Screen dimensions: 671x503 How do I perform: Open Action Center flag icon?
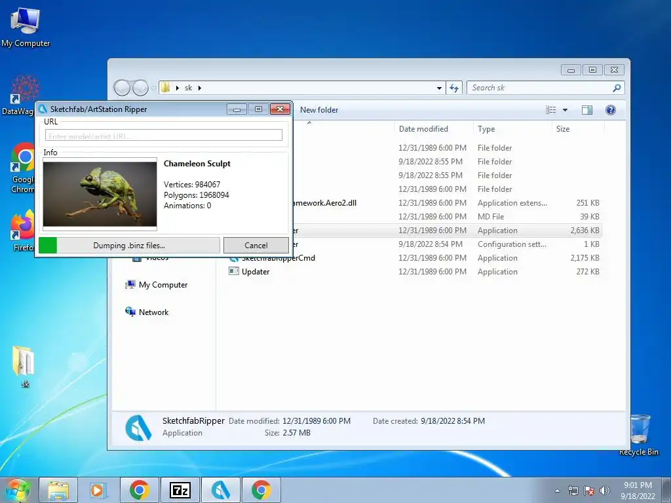589,491
